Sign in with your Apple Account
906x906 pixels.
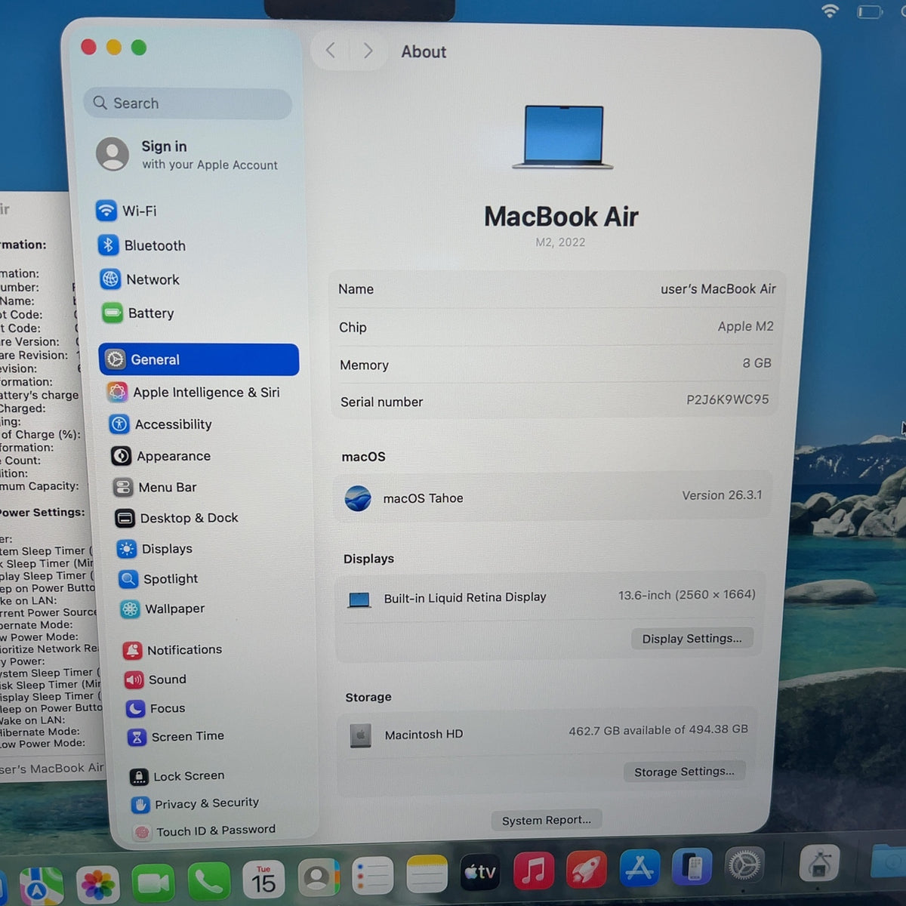coord(187,154)
